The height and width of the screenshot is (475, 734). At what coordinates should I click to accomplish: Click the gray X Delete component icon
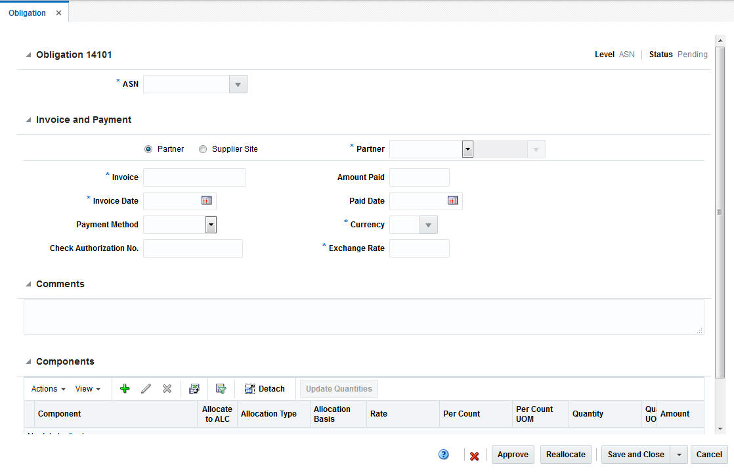(x=167, y=389)
